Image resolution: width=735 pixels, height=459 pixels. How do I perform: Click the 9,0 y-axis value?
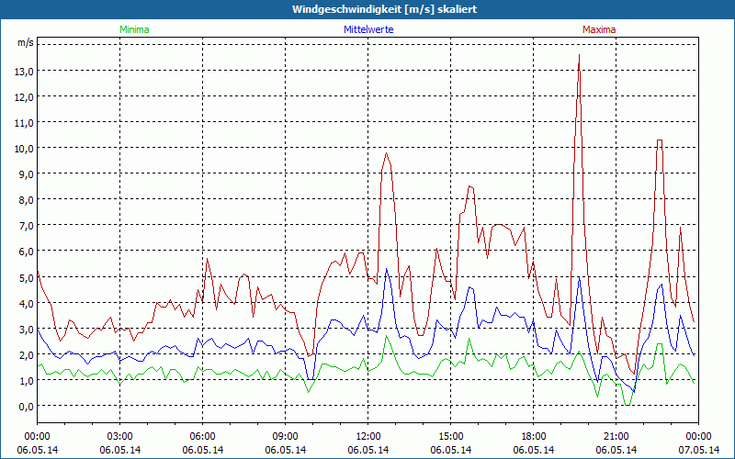26,174
